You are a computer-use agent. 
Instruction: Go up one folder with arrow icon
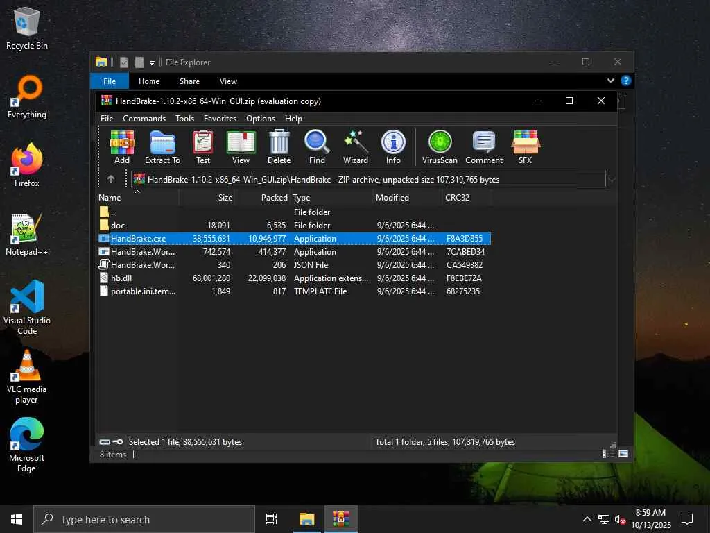111,179
